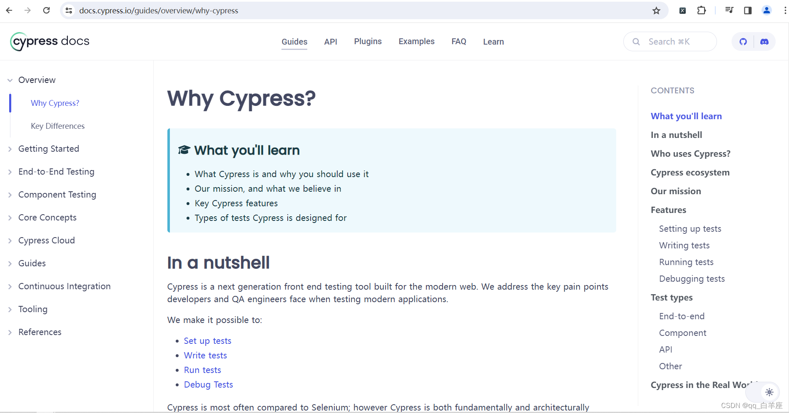
Task: Bookmark this page with the star icon
Action: click(656, 10)
